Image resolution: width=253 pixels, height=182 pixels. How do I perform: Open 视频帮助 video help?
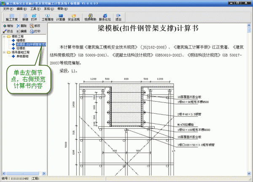[90, 17]
